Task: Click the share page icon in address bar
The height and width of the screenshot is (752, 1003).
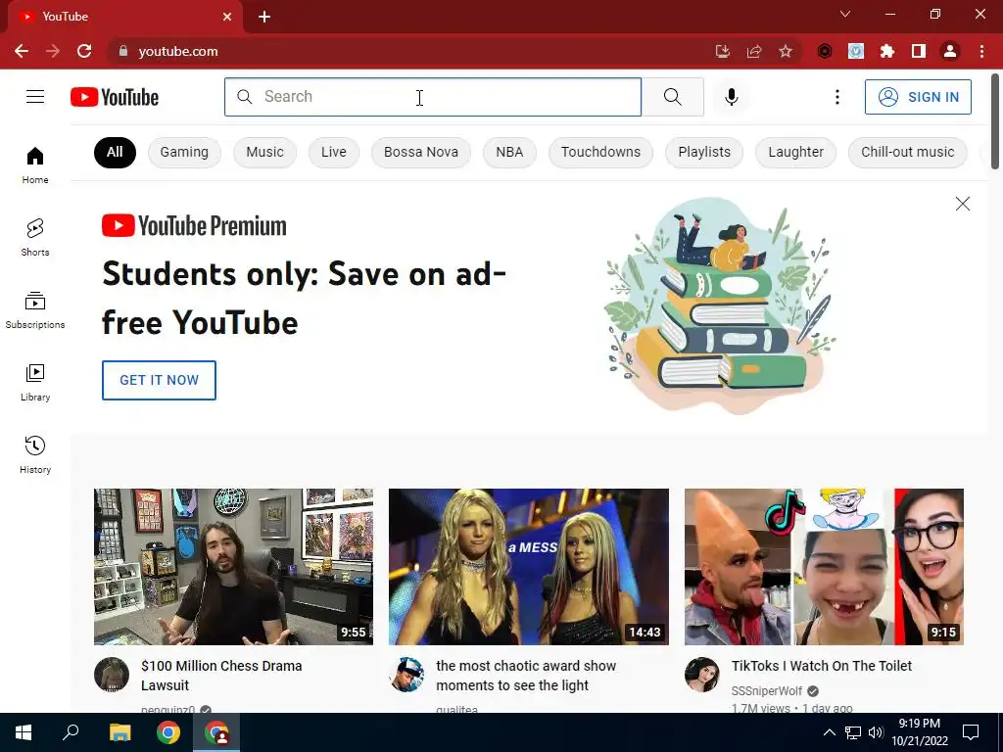Action: pos(754,51)
